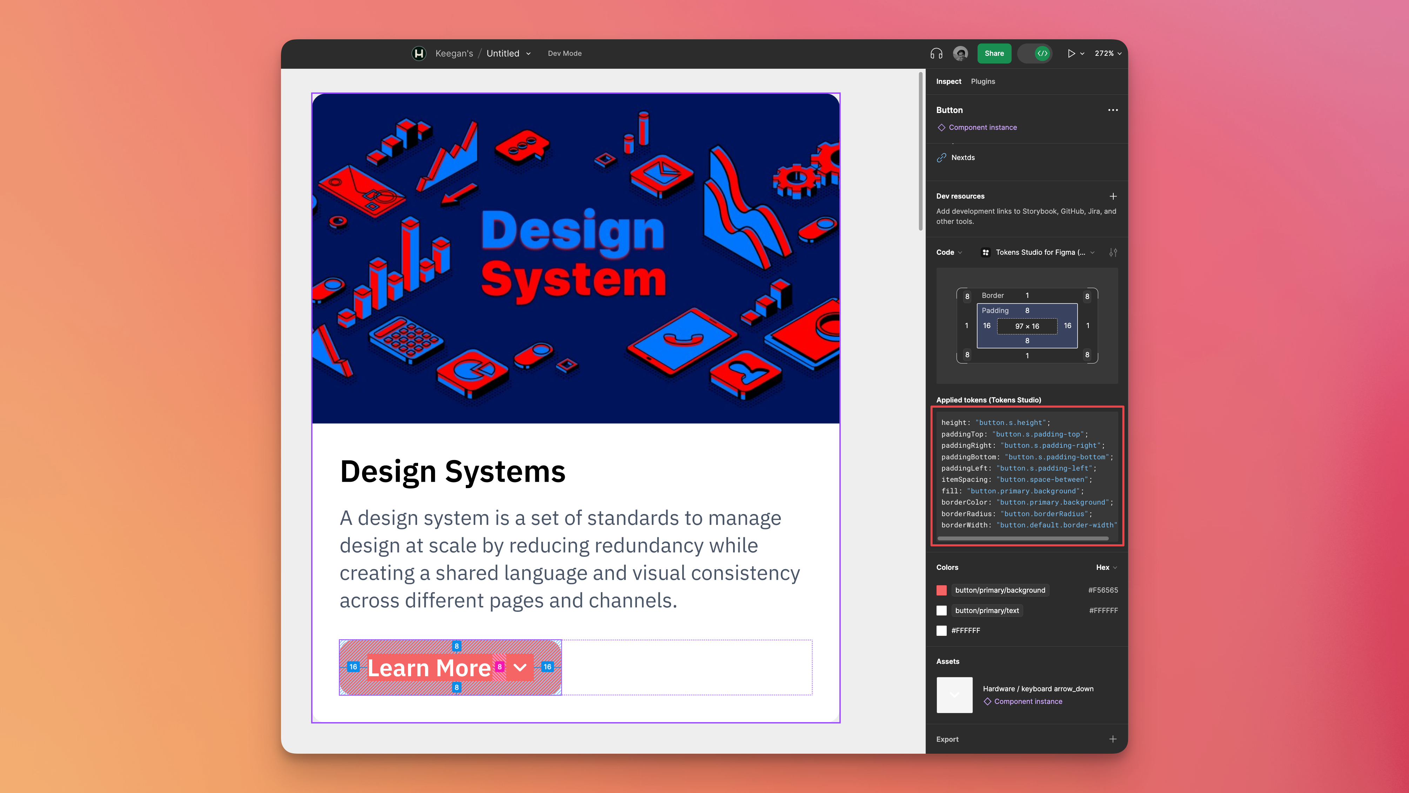Click the Learn More button on canvas
The height and width of the screenshot is (793, 1409).
pyautogui.click(x=450, y=667)
